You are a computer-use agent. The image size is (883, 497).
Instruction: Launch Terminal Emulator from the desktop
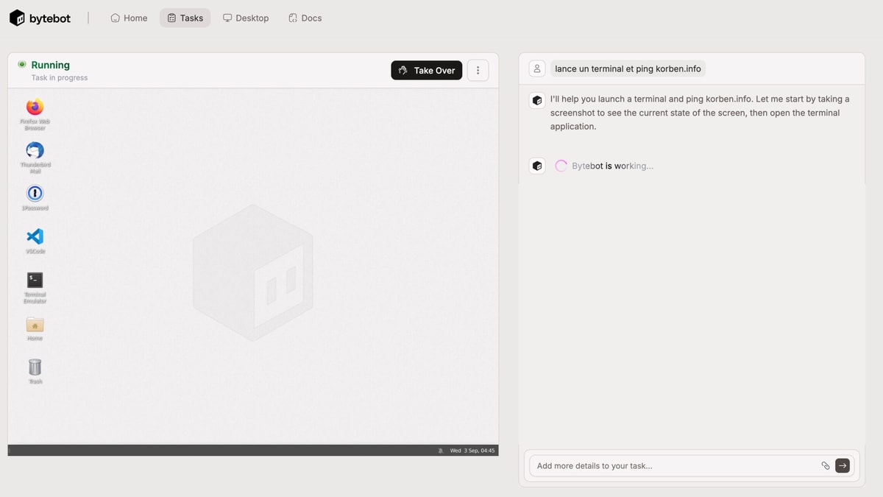35,281
